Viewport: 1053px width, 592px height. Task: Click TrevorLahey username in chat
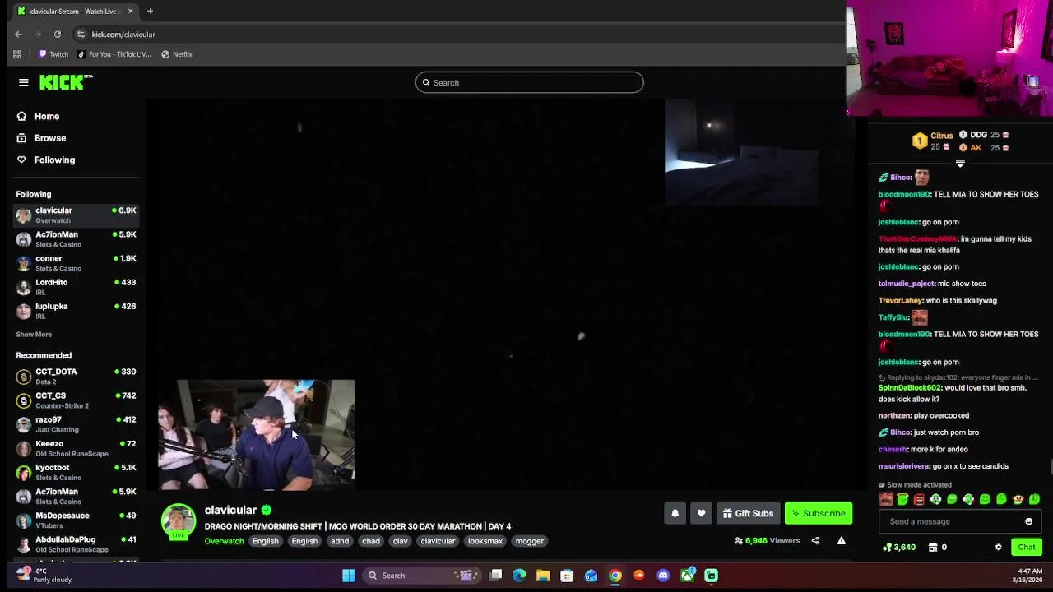click(x=900, y=300)
